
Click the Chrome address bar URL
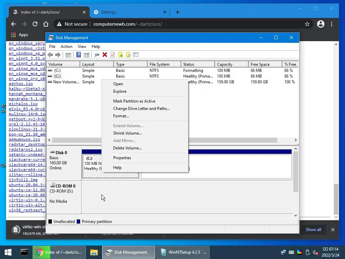(x=128, y=24)
